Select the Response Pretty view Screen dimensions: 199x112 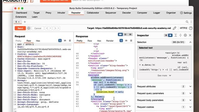(x=80, y=41)
